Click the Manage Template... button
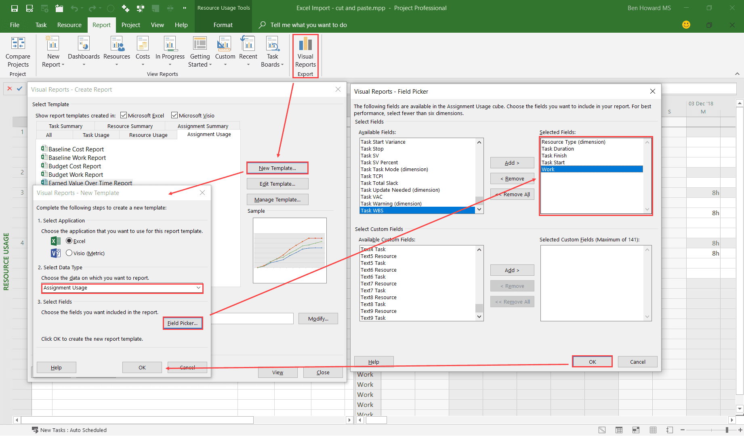Viewport: 744px width, 436px height. click(277, 199)
